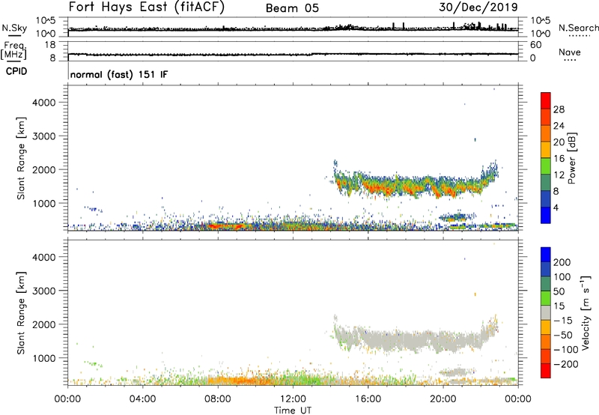Click '1000' tick on the velocity panel
Image resolution: width=599 pixels, height=415 pixels.
[x=44, y=358]
